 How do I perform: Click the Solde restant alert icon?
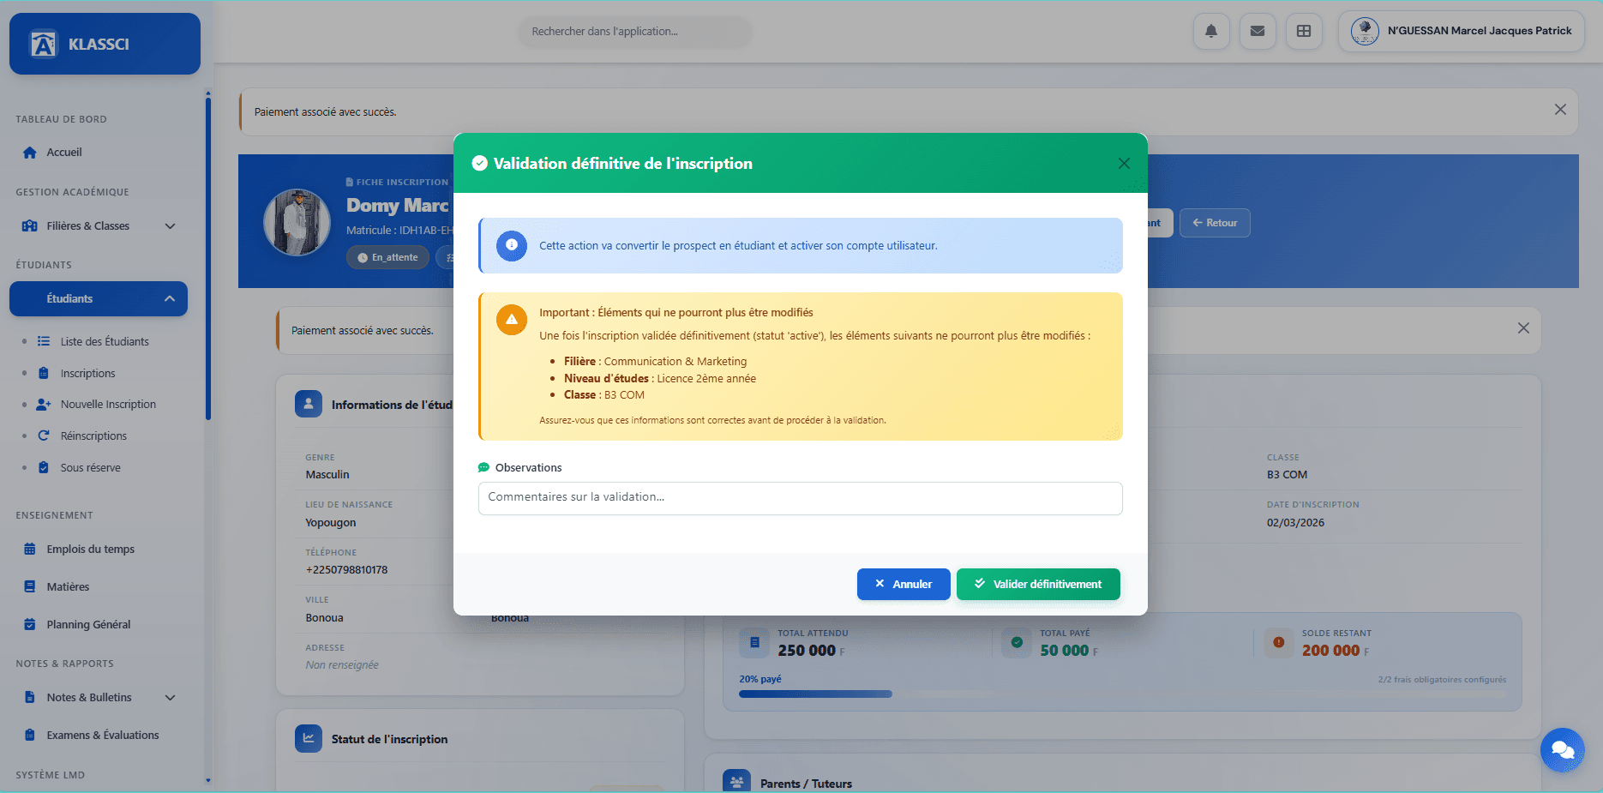click(x=1278, y=642)
